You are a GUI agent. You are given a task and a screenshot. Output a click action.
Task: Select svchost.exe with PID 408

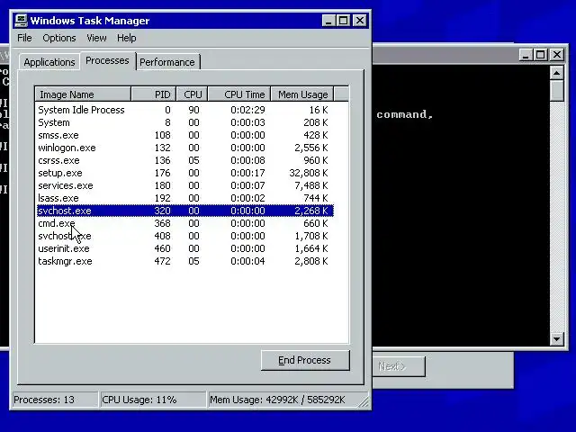(185, 236)
